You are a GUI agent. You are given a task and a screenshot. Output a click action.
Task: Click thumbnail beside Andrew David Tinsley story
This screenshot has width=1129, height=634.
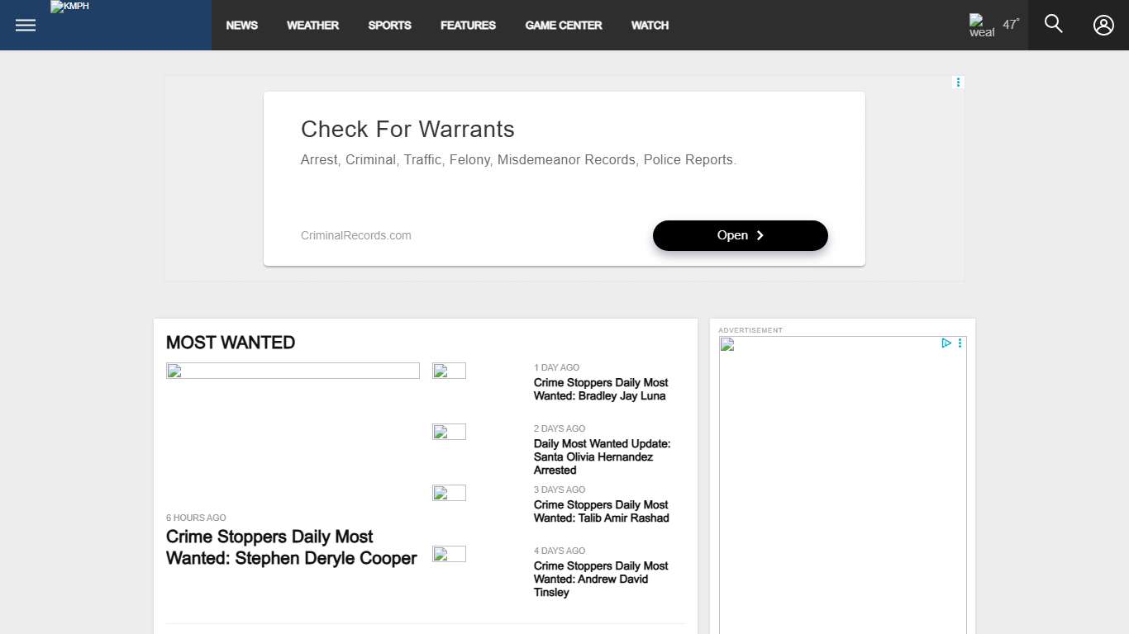pos(449,554)
